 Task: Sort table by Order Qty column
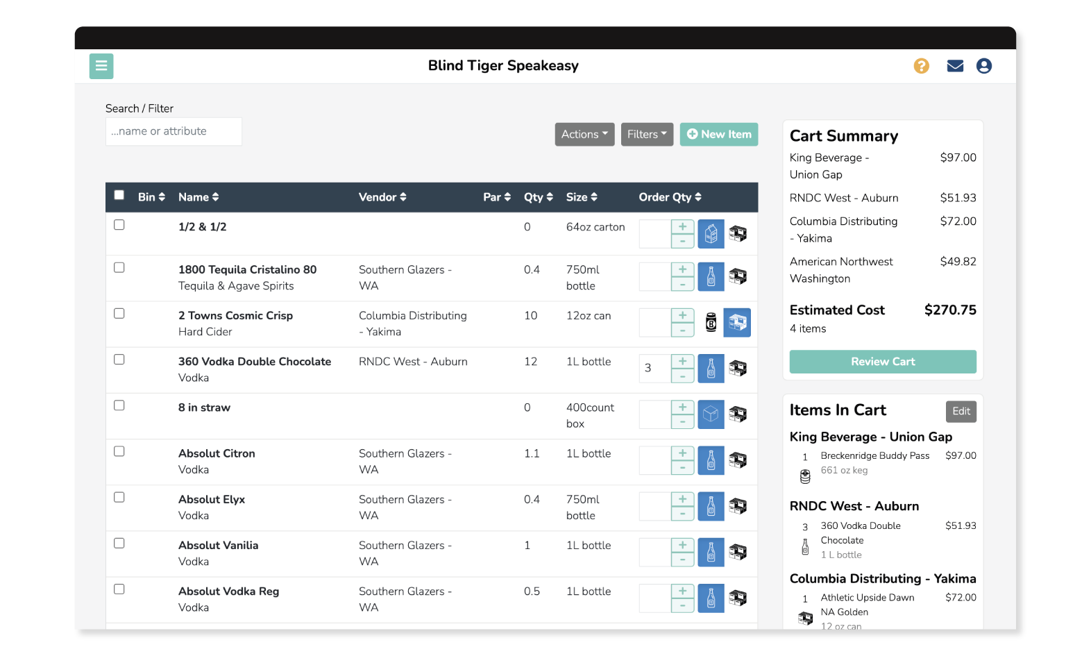coord(670,197)
